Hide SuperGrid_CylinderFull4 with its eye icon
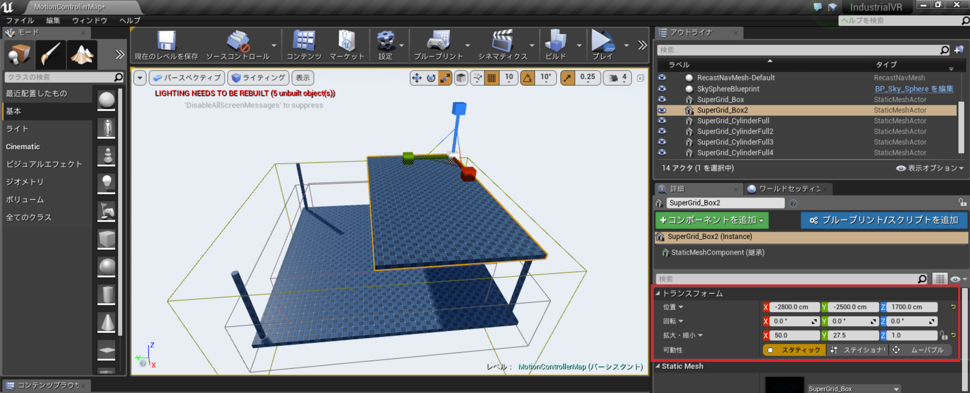This screenshot has height=393, width=970. pyautogui.click(x=662, y=152)
